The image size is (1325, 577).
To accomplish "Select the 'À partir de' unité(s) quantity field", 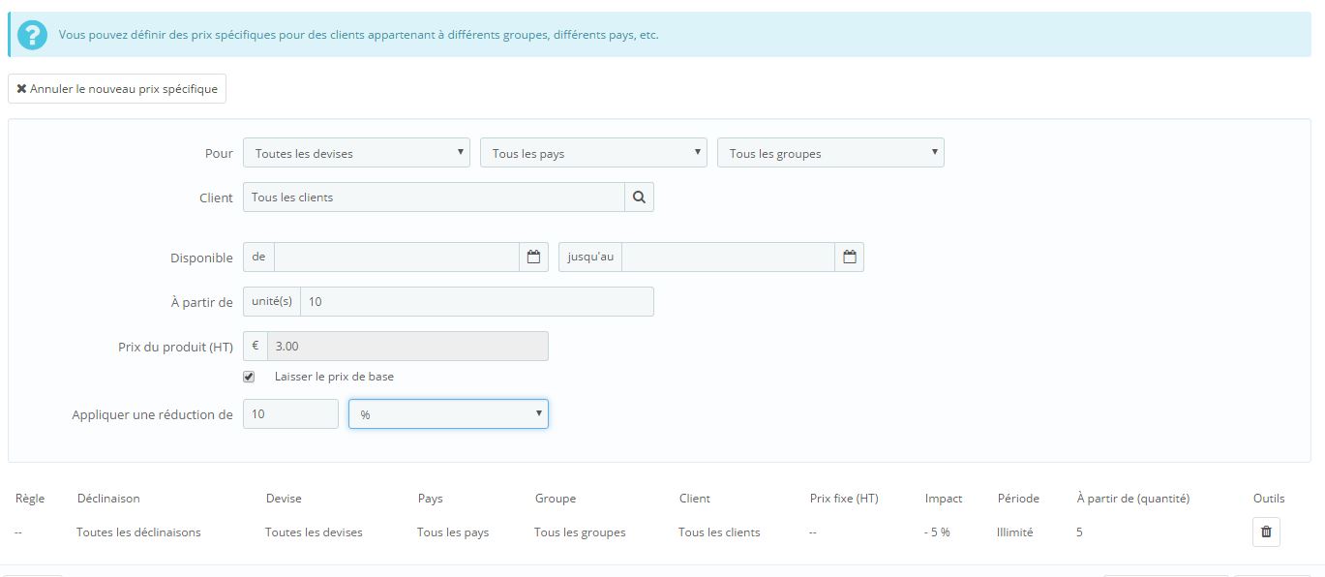I will point(477,302).
